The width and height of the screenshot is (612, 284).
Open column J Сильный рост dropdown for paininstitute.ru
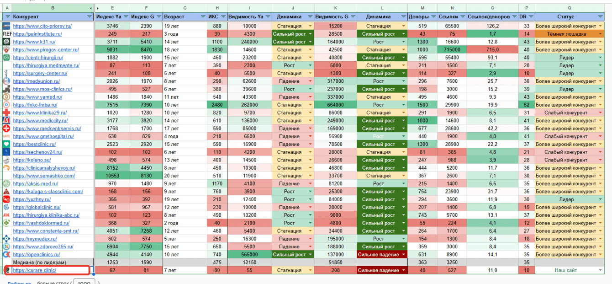click(x=310, y=34)
